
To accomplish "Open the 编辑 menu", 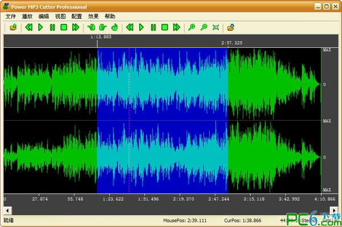I will (44, 16).
